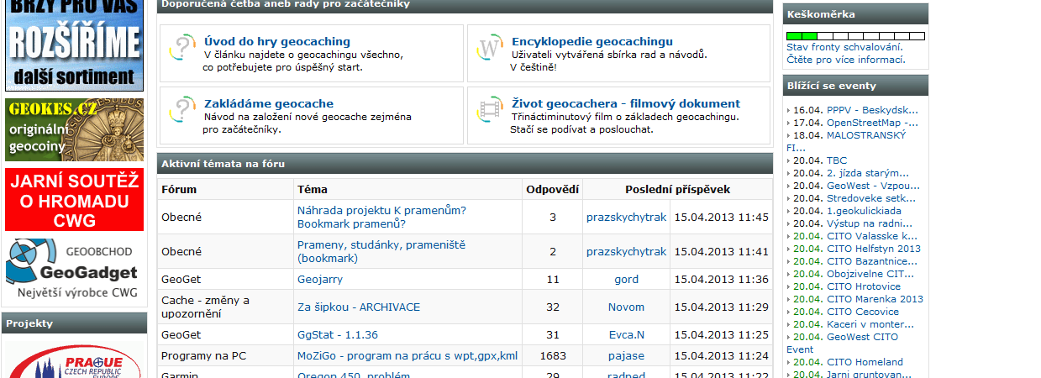Open event 1.geokulickiada
The height and width of the screenshot is (378, 1041).
pos(864,210)
